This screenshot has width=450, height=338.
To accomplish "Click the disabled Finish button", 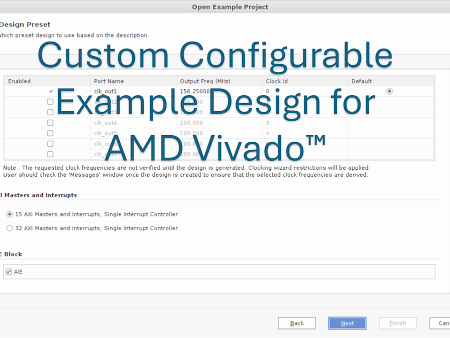I will click(x=397, y=323).
